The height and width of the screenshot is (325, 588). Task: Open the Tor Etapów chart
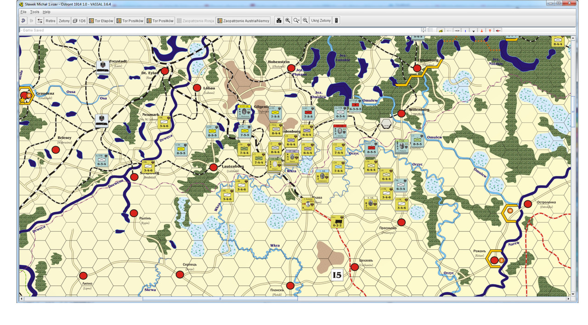pos(102,21)
